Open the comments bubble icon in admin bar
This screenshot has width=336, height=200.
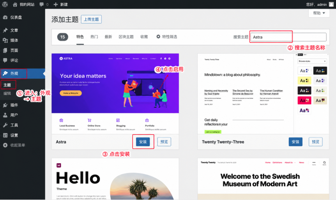[x=42, y=5]
